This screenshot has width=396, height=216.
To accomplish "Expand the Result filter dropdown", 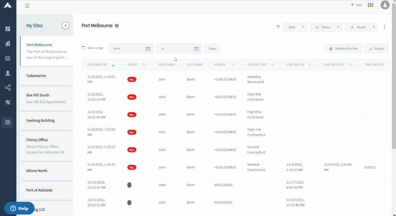I will (x=361, y=27).
